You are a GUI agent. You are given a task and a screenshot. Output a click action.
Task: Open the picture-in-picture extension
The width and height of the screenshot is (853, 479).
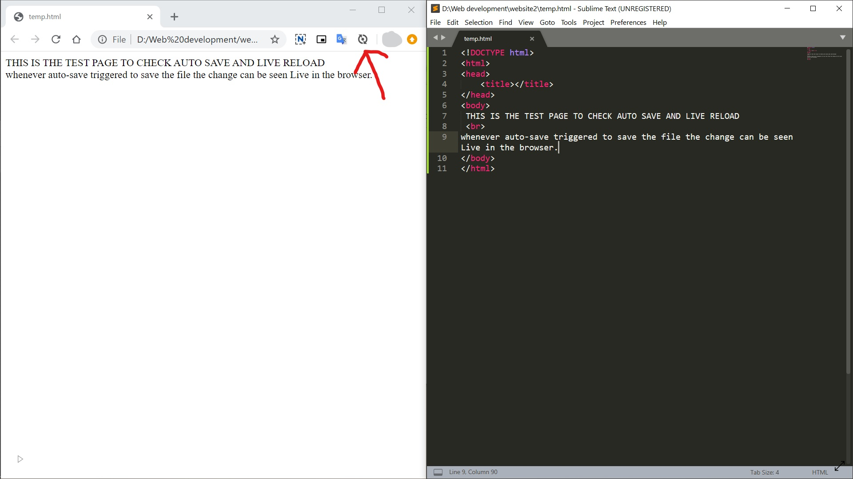[321, 39]
